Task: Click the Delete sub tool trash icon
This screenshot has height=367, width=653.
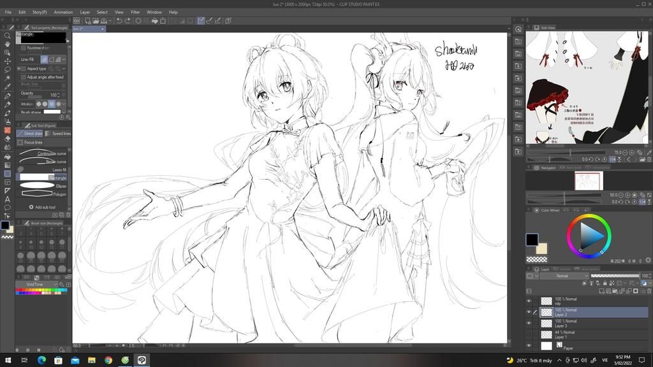Action: pos(68,215)
